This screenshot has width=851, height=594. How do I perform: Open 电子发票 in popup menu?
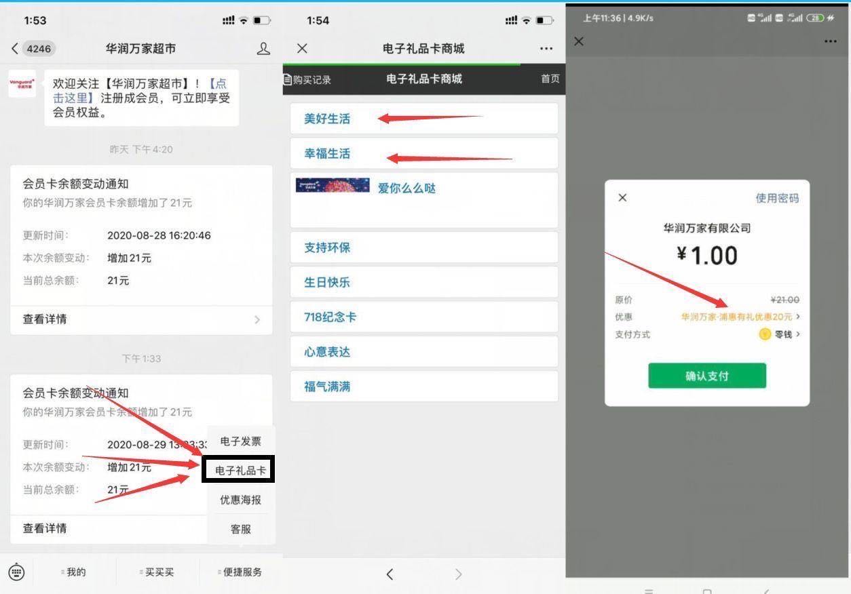[x=241, y=441]
